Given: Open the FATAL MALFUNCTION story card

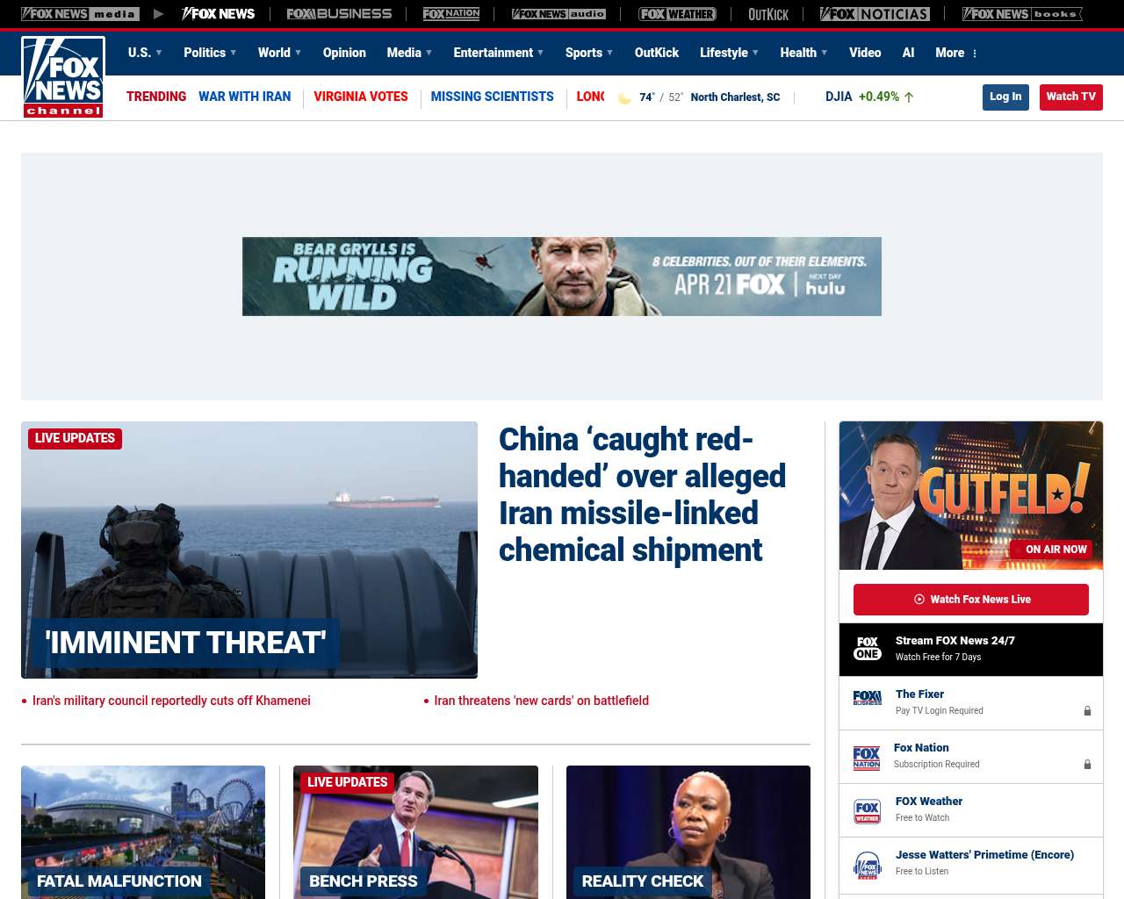Looking at the screenshot, I should [143, 831].
